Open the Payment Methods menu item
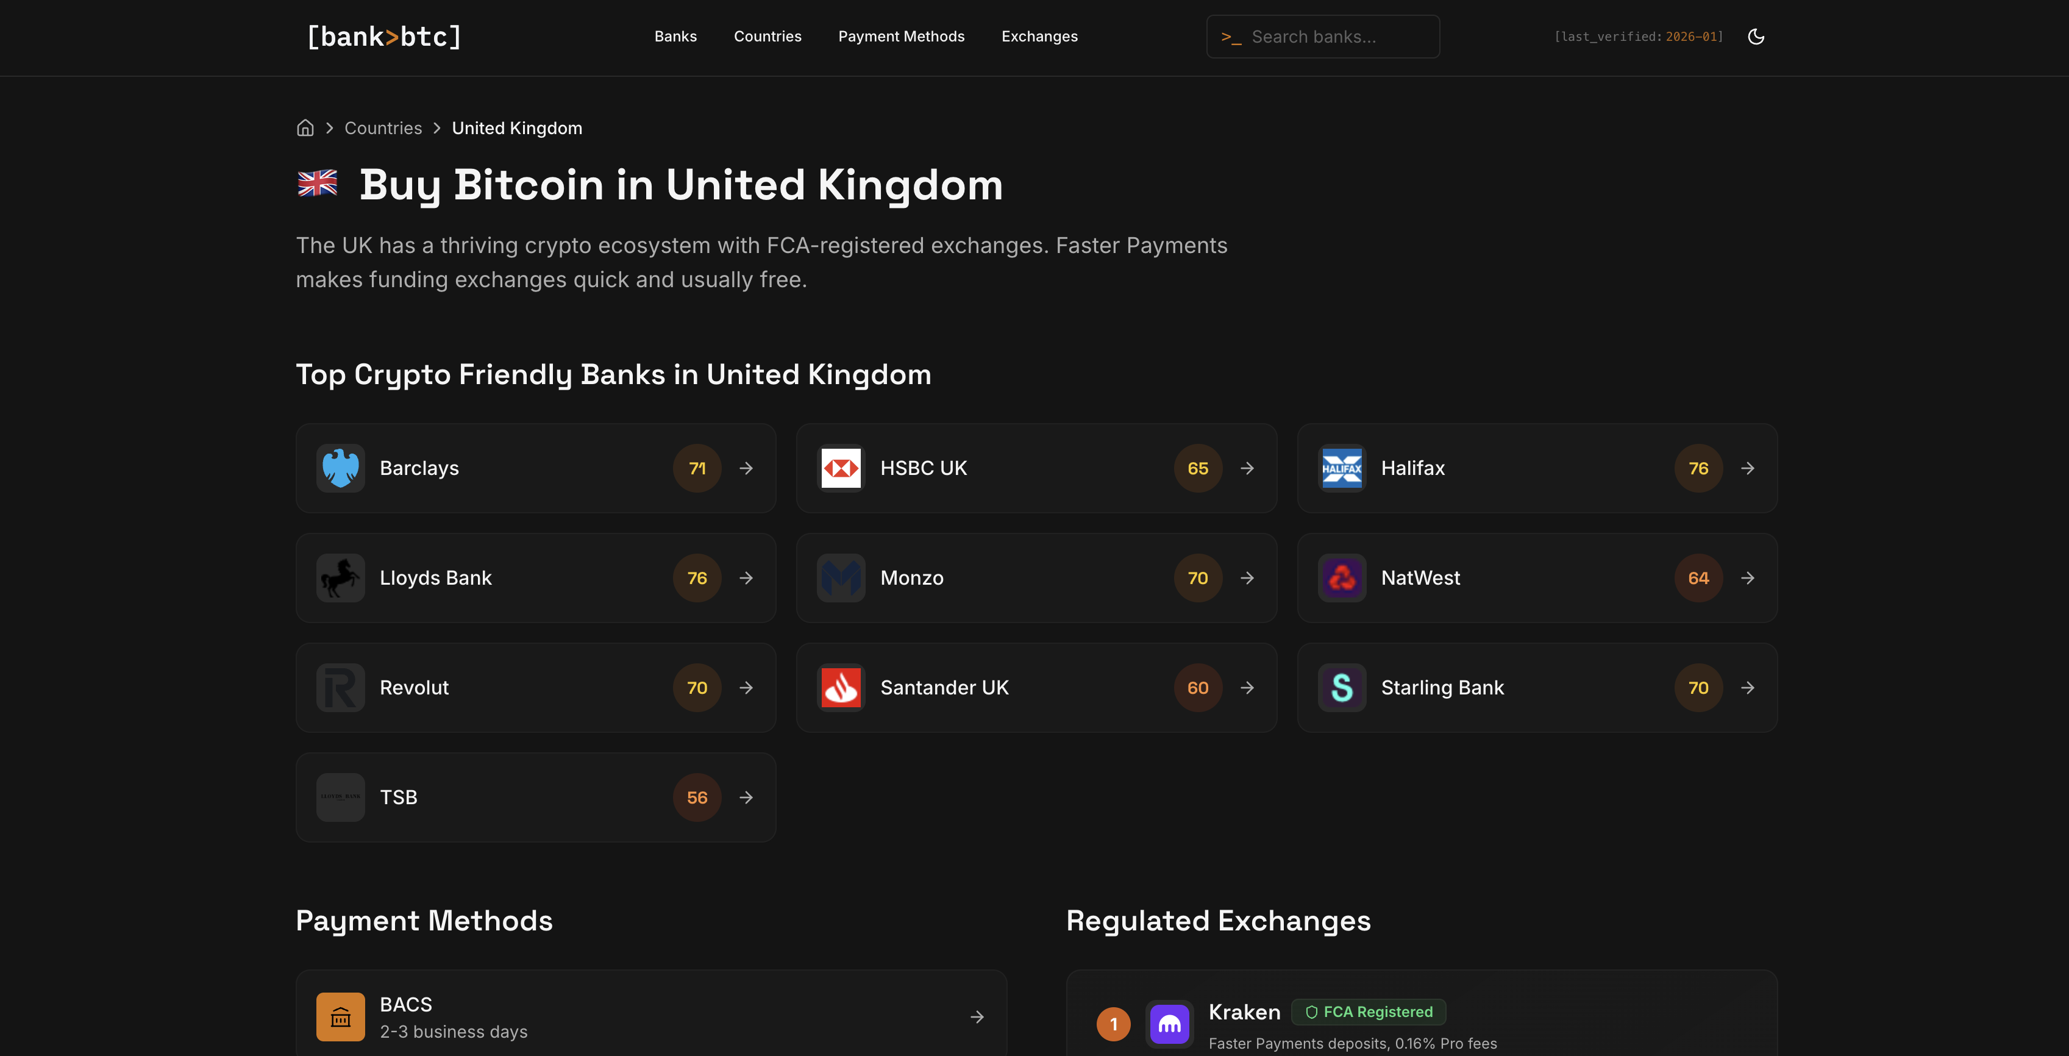The image size is (2069, 1056). [x=901, y=36]
